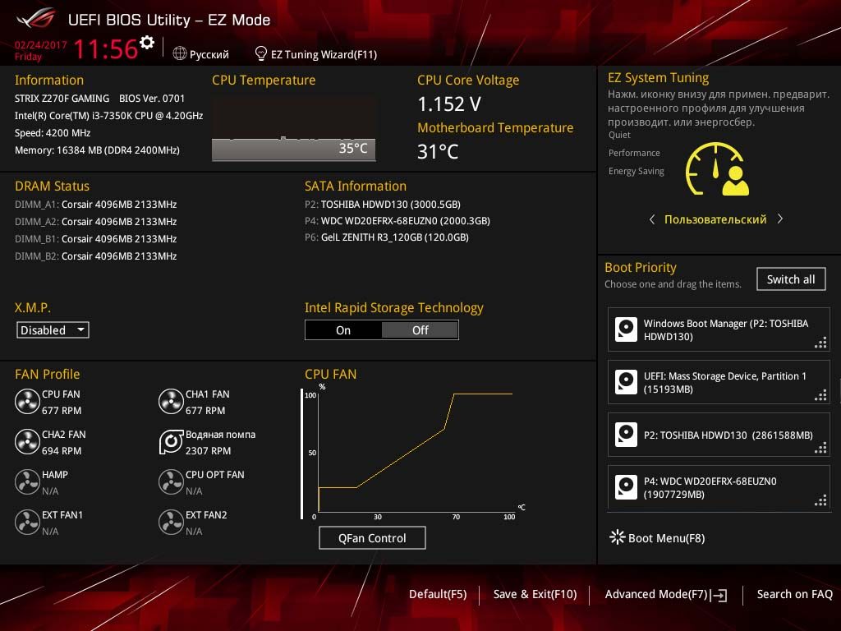841x631 pixels.
Task: Select Save & Exit(F10)
Action: (535, 594)
